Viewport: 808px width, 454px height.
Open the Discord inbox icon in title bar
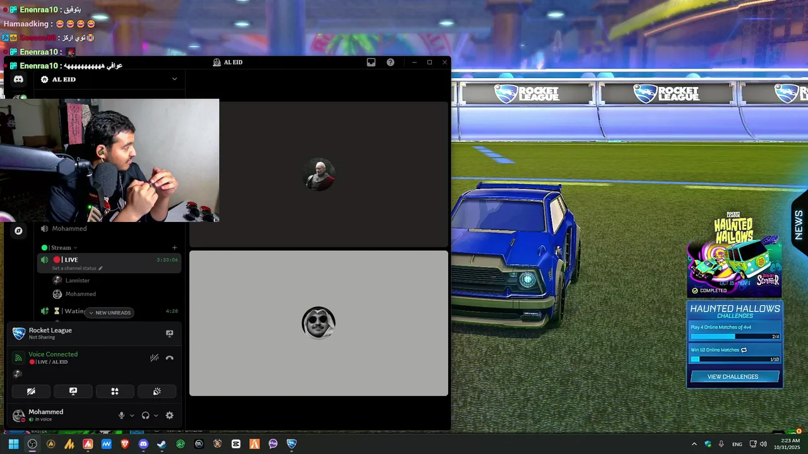coord(371,62)
